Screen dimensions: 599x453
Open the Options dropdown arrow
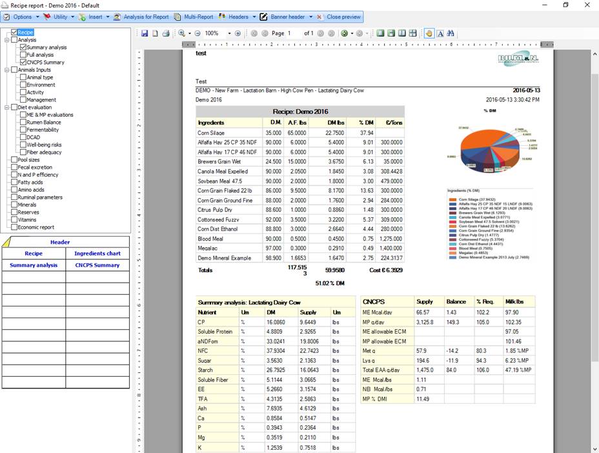pyautogui.click(x=37, y=17)
